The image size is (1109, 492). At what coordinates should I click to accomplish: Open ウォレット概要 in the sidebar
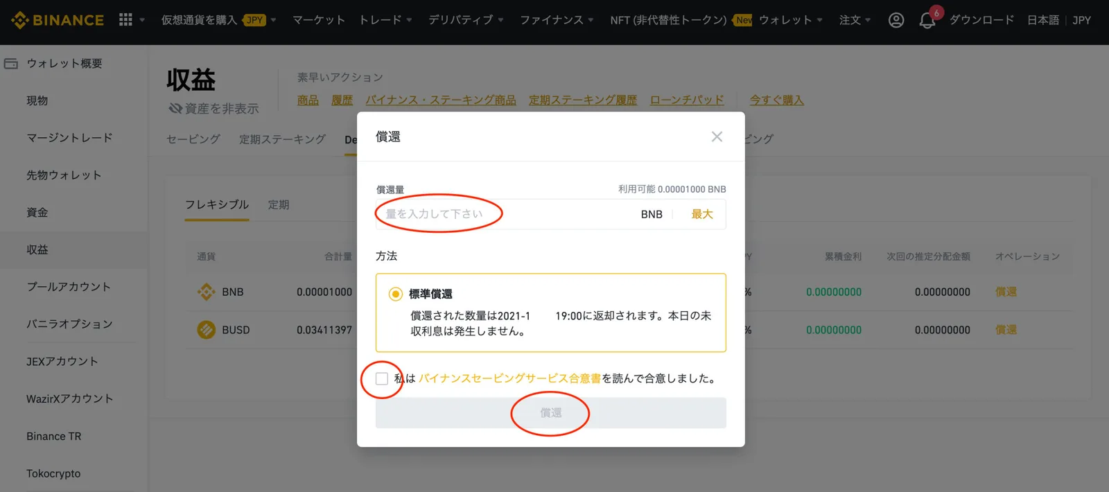pyautogui.click(x=64, y=64)
